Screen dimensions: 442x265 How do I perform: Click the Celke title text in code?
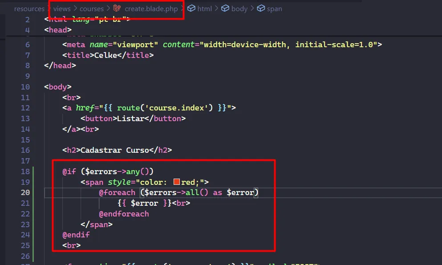(x=106, y=55)
